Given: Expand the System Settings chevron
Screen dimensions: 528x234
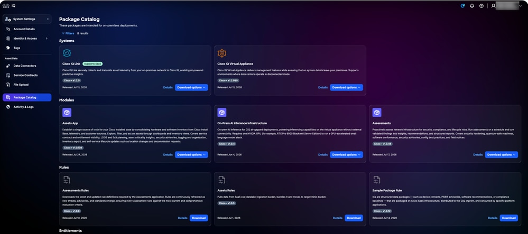Looking at the screenshot, I should [x=48, y=19].
